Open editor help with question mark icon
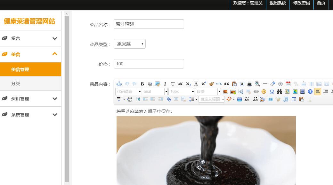The image size is (333, 185). coord(310,92)
